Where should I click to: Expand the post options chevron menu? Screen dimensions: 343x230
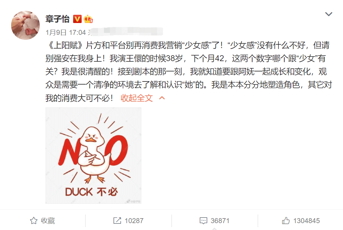[x=329, y=14]
